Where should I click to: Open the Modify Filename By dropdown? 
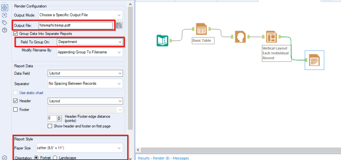click(90, 52)
